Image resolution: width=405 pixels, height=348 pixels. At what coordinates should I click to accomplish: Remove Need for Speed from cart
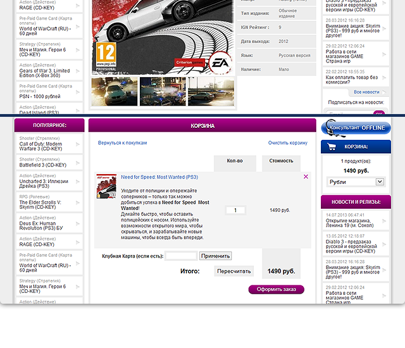tap(306, 177)
